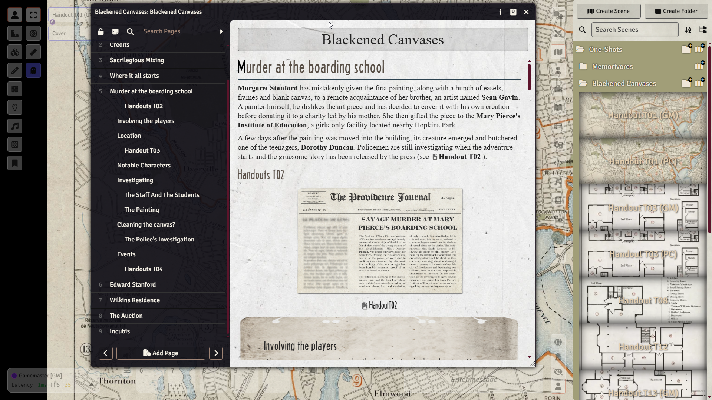Click the Create Folder button
712x400 pixels.
tap(676, 11)
